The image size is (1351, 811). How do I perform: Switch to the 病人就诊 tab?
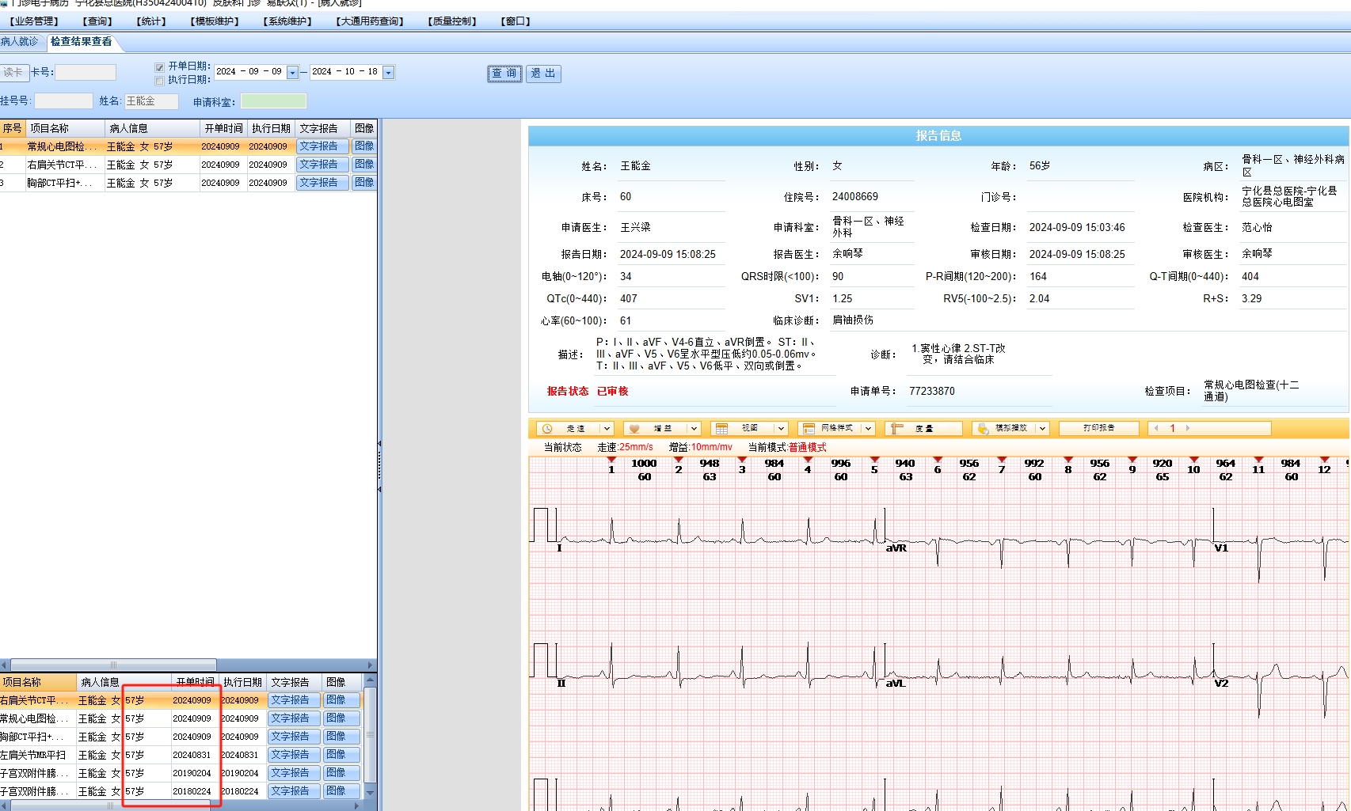[20, 42]
